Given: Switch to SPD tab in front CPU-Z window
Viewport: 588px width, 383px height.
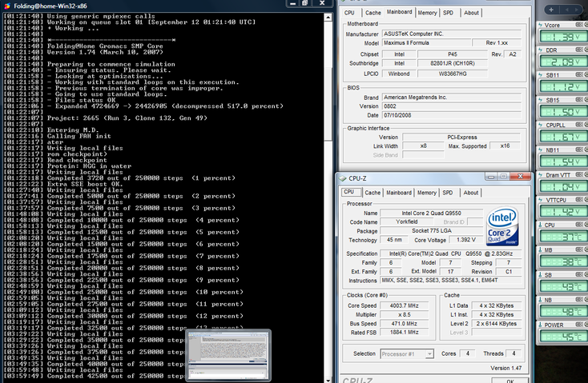Looking at the screenshot, I should click(x=447, y=193).
